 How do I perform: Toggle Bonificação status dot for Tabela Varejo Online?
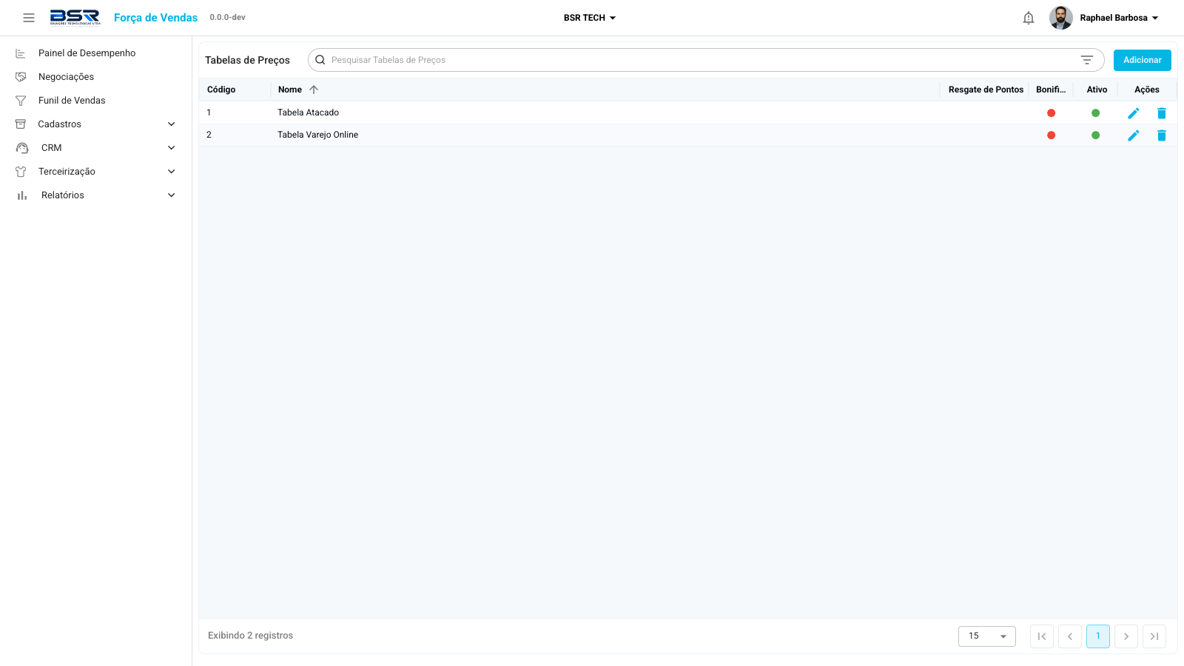tap(1051, 135)
